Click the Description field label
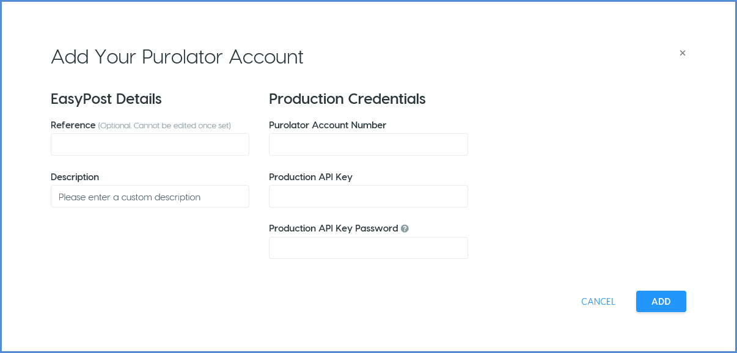The image size is (737, 353). (x=75, y=177)
